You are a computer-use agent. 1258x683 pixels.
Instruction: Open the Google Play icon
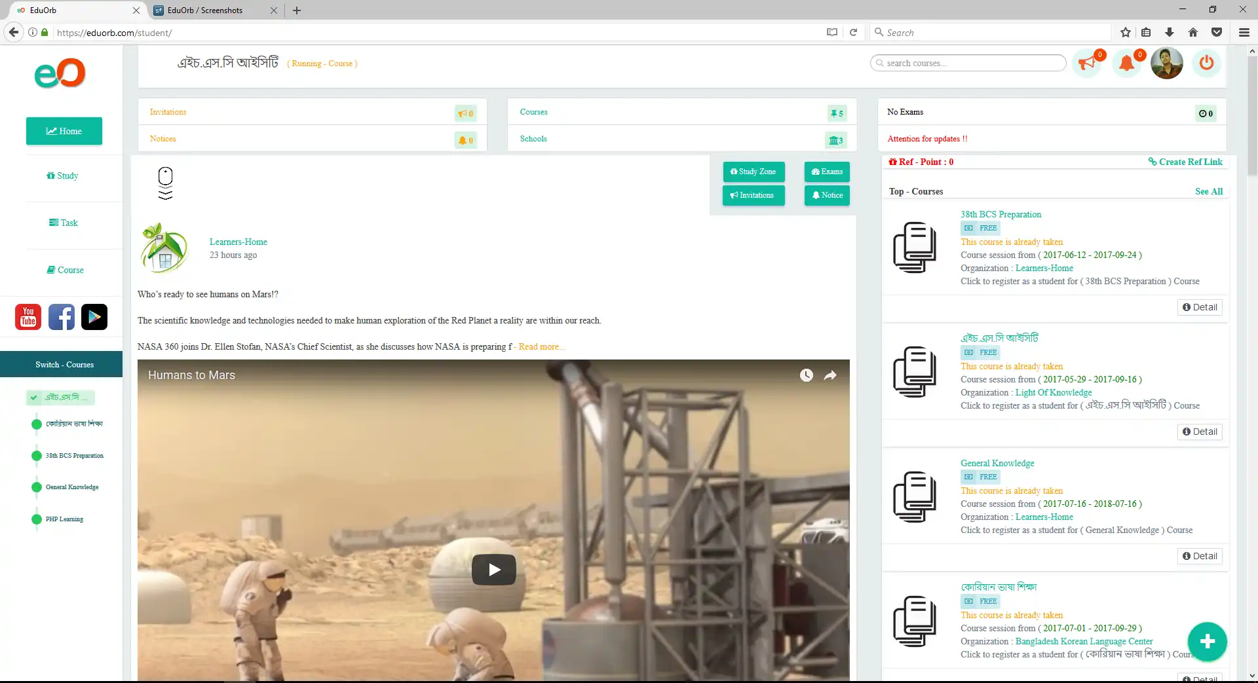point(94,317)
